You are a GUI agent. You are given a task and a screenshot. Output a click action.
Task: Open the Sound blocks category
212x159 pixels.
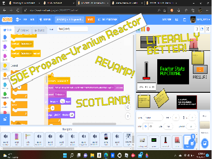point(5,57)
